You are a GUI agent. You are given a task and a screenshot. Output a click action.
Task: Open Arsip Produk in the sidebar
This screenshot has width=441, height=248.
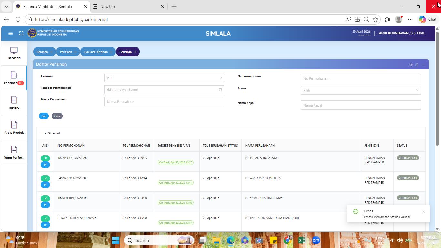click(x=14, y=128)
